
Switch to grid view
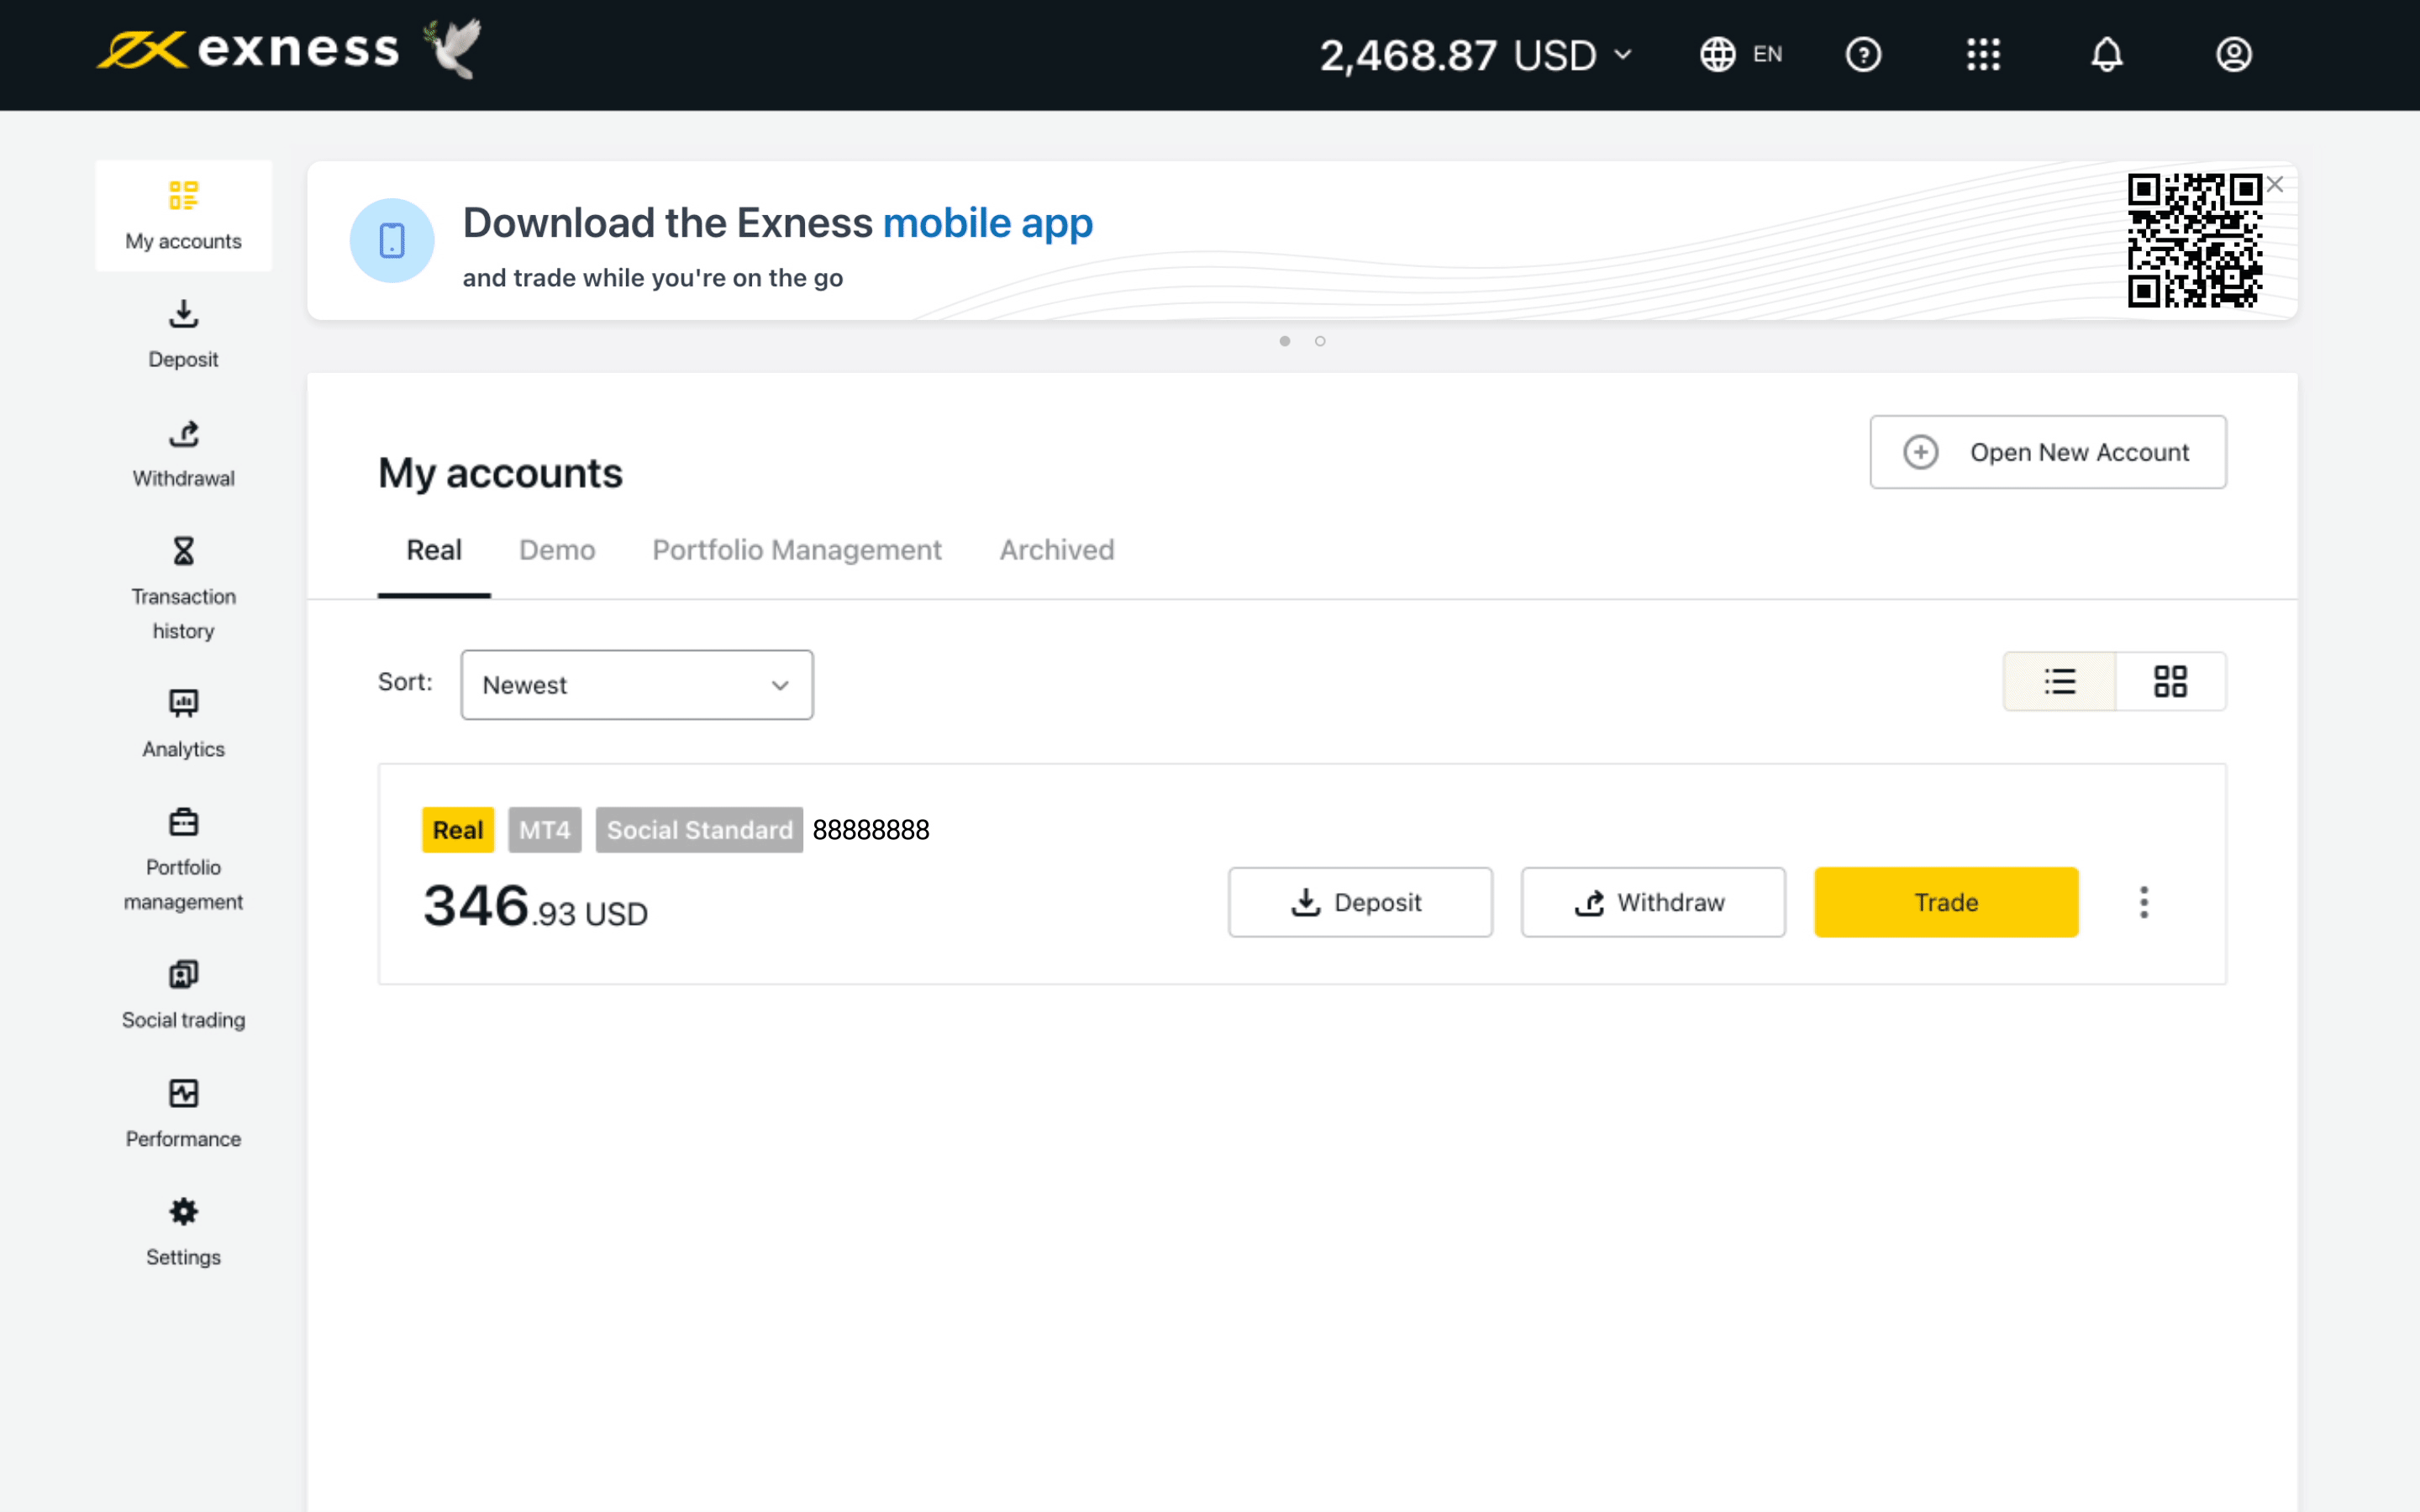(2170, 682)
